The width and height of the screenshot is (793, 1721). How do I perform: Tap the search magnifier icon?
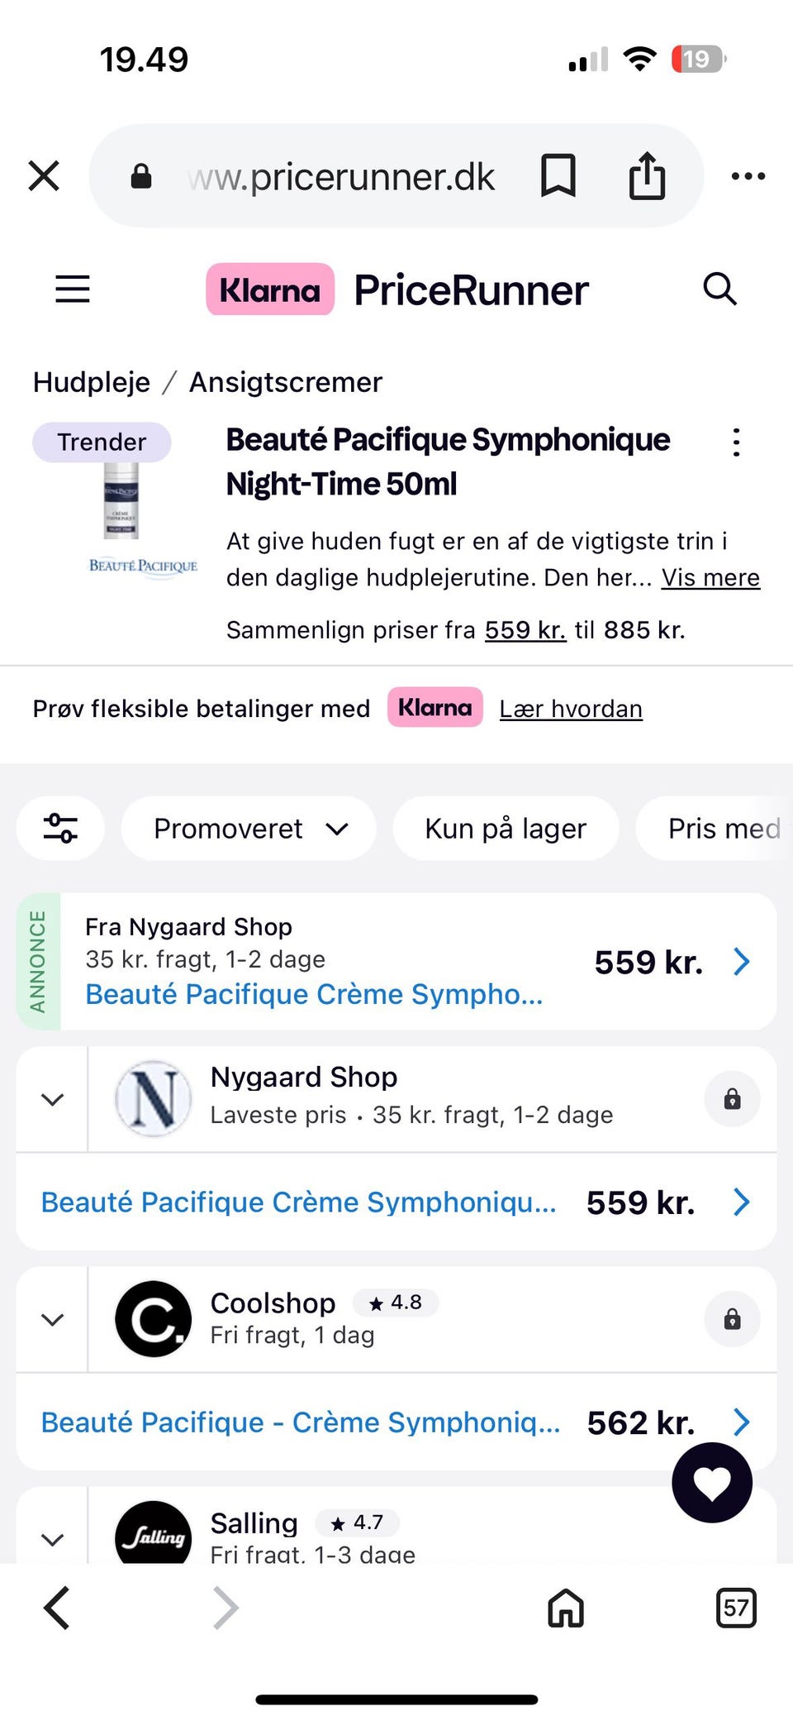tap(719, 289)
